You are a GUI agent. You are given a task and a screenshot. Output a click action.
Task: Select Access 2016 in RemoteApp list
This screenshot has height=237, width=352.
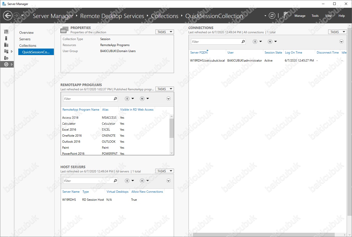pos(115,118)
